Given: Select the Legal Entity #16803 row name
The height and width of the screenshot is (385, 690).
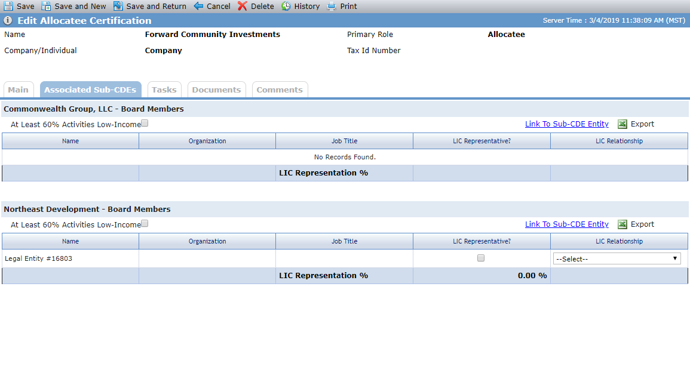Looking at the screenshot, I should [x=38, y=258].
